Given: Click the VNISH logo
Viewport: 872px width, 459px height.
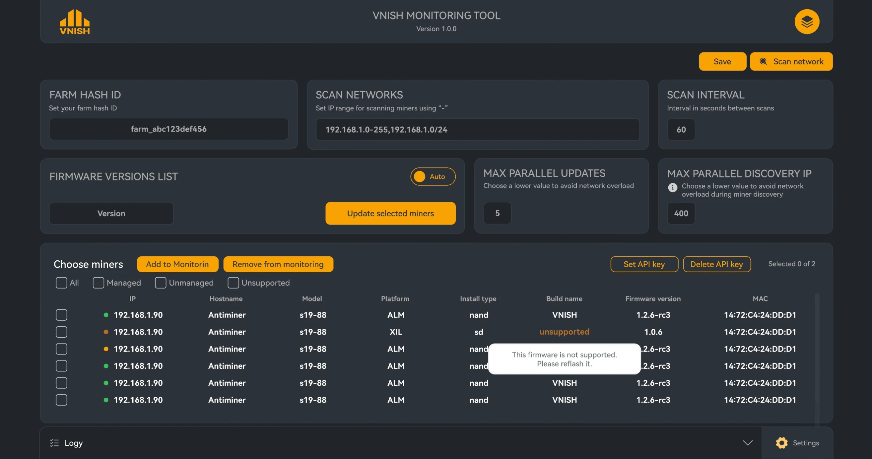Looking at the screenshot, I should (x=75, y=22).
